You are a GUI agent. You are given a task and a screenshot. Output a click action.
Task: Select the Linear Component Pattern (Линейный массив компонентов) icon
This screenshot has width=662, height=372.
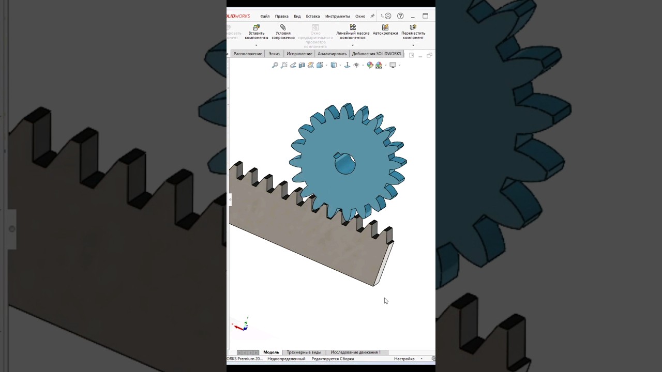pos(353,27)
